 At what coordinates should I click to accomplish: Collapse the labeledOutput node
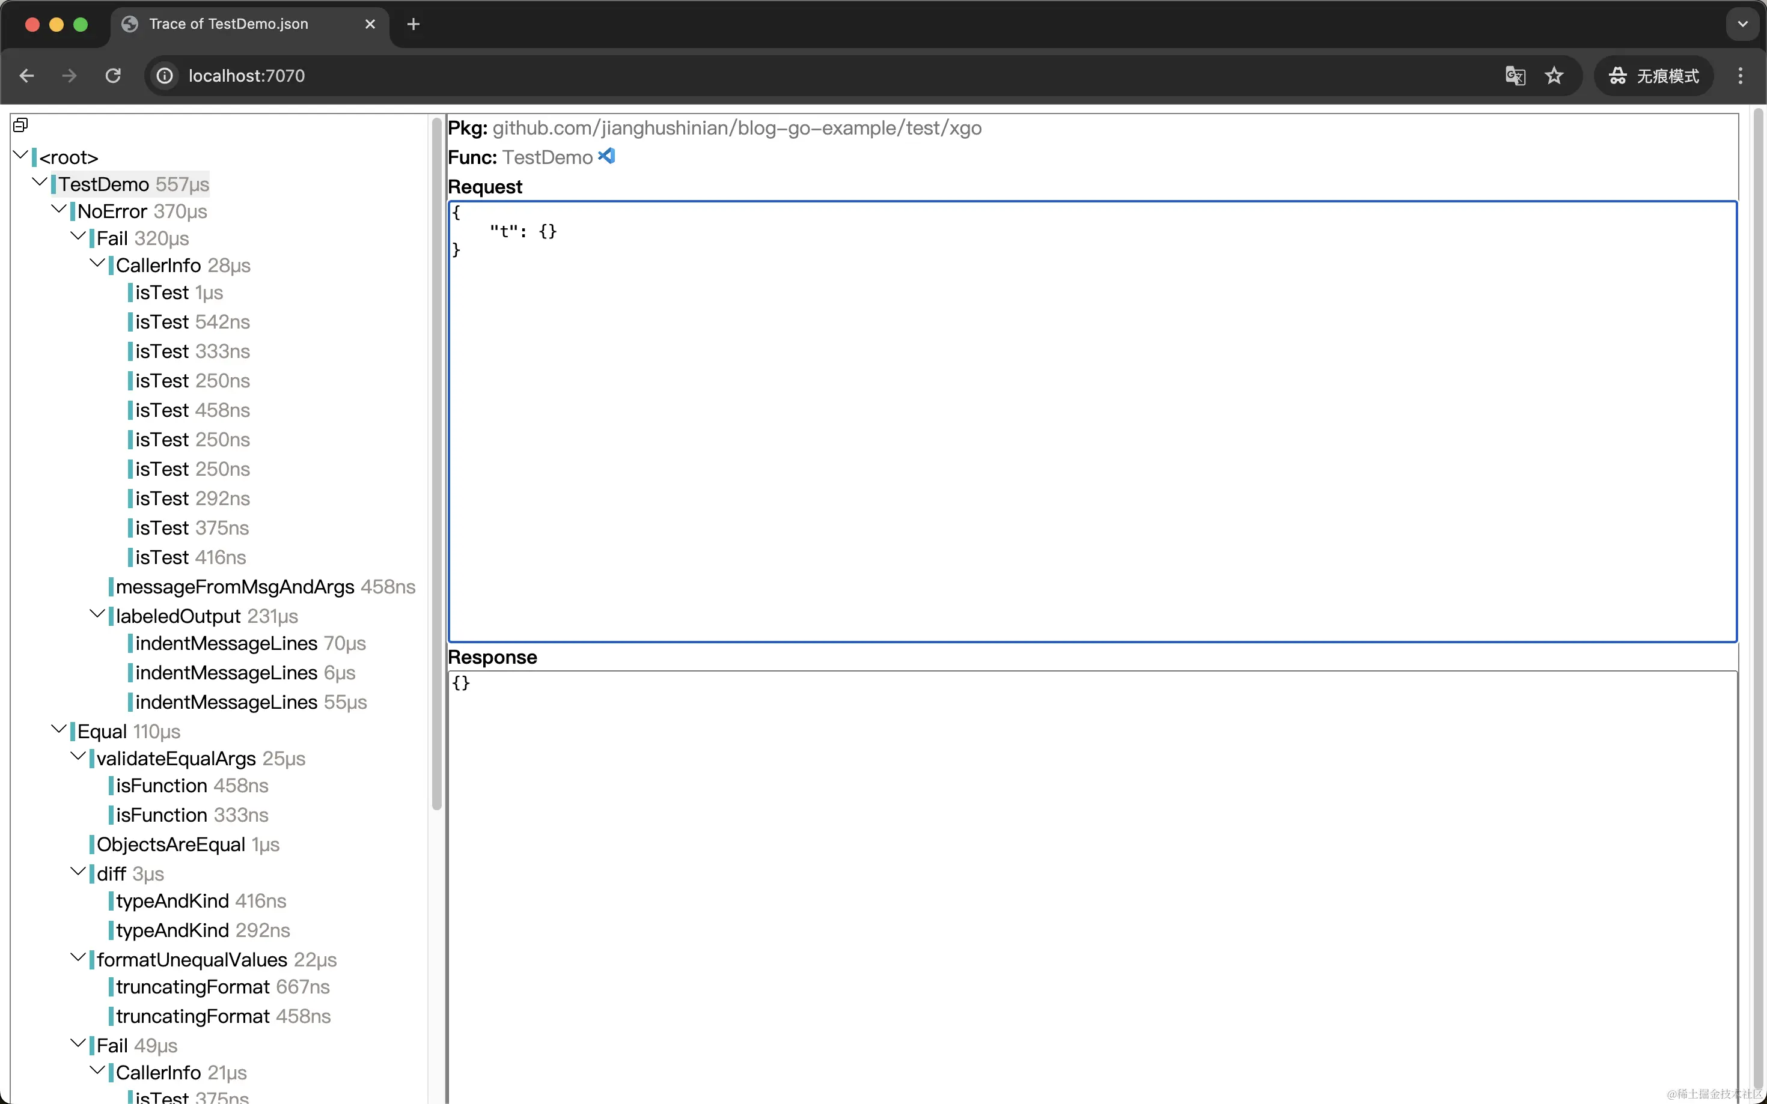point(97,614)
